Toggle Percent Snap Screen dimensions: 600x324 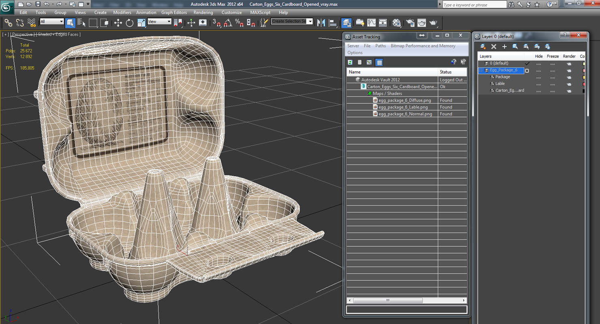point(239,23)
